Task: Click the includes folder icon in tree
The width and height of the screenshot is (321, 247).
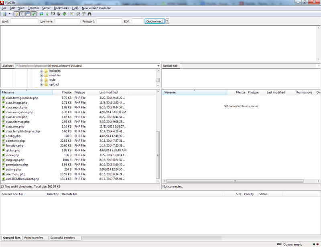Action: (46, 71)
